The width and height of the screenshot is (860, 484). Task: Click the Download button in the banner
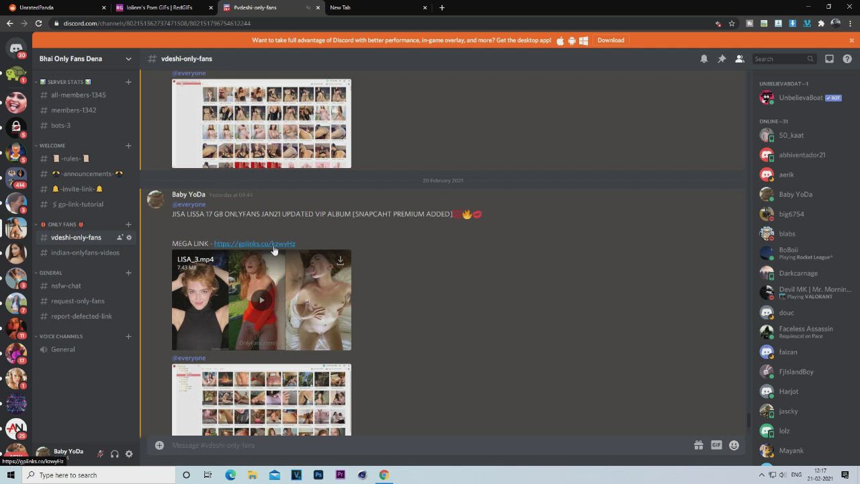point(611,40)
